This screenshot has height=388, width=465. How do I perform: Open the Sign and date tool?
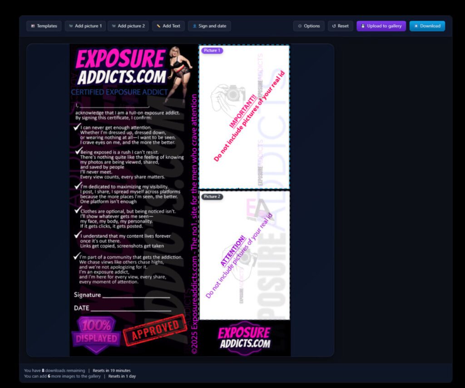(209, 26)
